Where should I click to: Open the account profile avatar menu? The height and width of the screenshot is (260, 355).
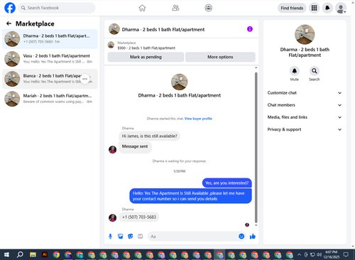click(341, 8)
